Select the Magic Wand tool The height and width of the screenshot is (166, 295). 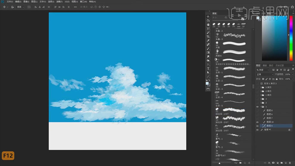pos(208,32)
